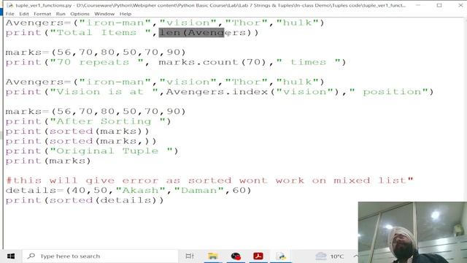This screenshot has width=467, height=263.
Task: Click the "Akash" string in details
Action: [x=141, y=190]
